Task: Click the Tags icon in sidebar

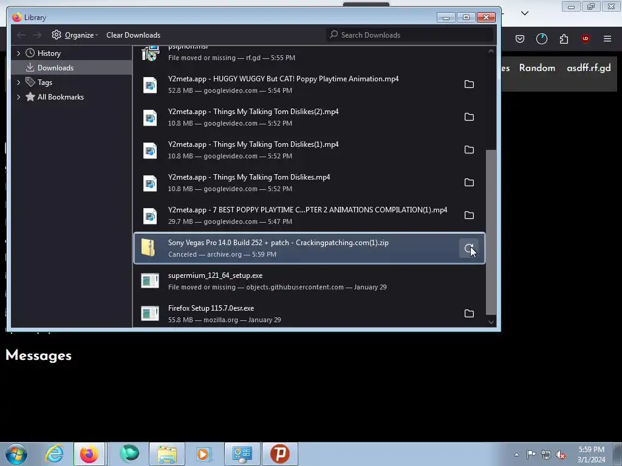Action: pyautogui.click(x=30, y=82)
